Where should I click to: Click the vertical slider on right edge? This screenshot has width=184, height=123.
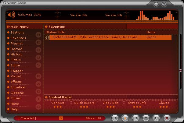click(180, 71)
